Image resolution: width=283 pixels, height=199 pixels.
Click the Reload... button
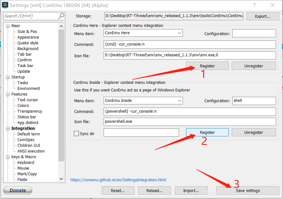point(154,190)
